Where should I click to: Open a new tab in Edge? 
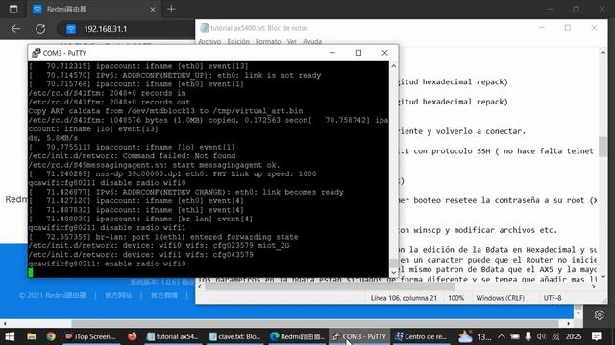171,9
